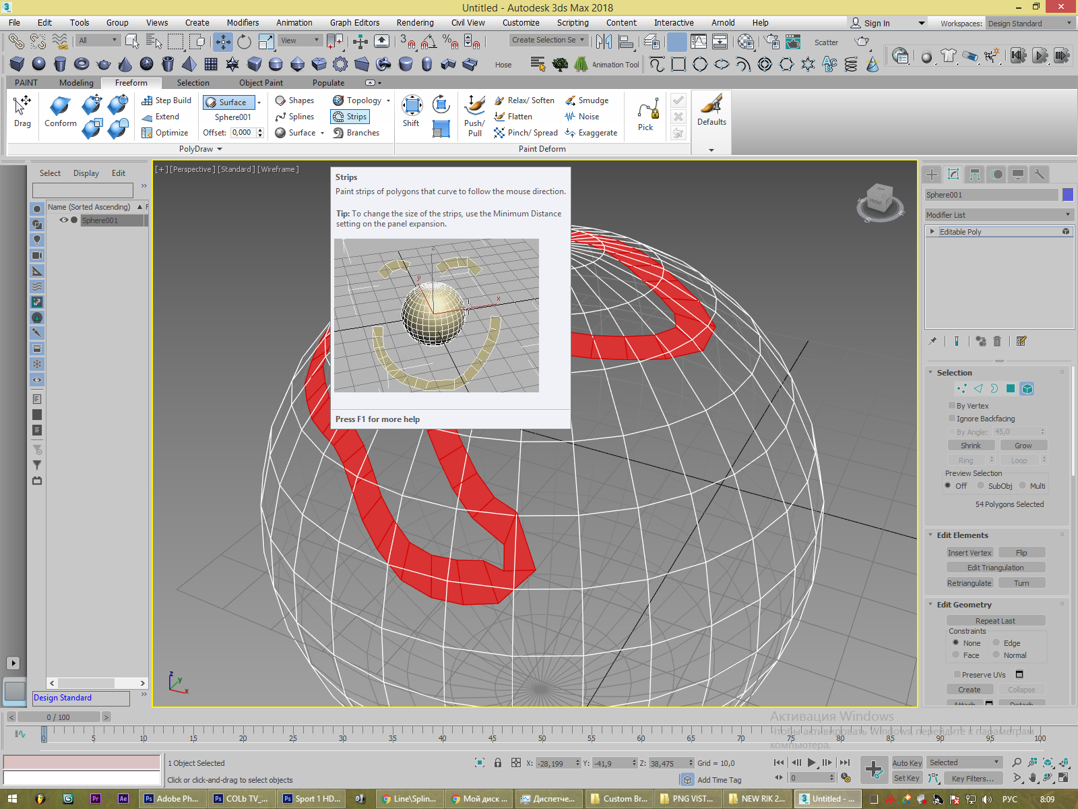1078x809 pixels.
Task: Open the Create command panel tab
Action: coord(932,175)
